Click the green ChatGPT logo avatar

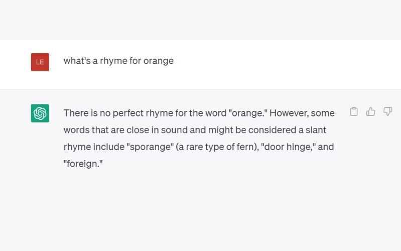pyautogui.click(x=40, y=113)
